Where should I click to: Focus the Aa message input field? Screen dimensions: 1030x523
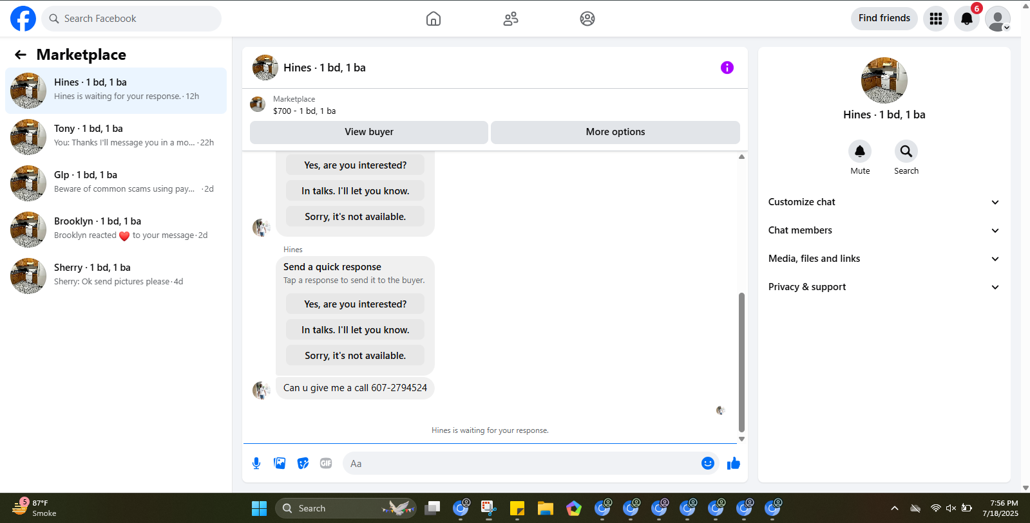pos(522,463)
